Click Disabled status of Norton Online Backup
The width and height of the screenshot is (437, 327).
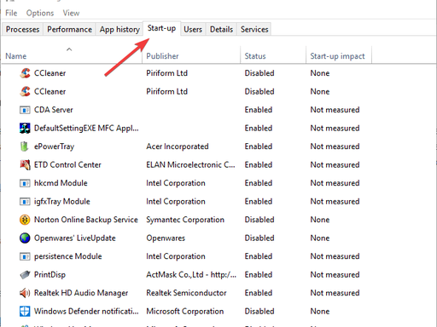tap(259, 220)
